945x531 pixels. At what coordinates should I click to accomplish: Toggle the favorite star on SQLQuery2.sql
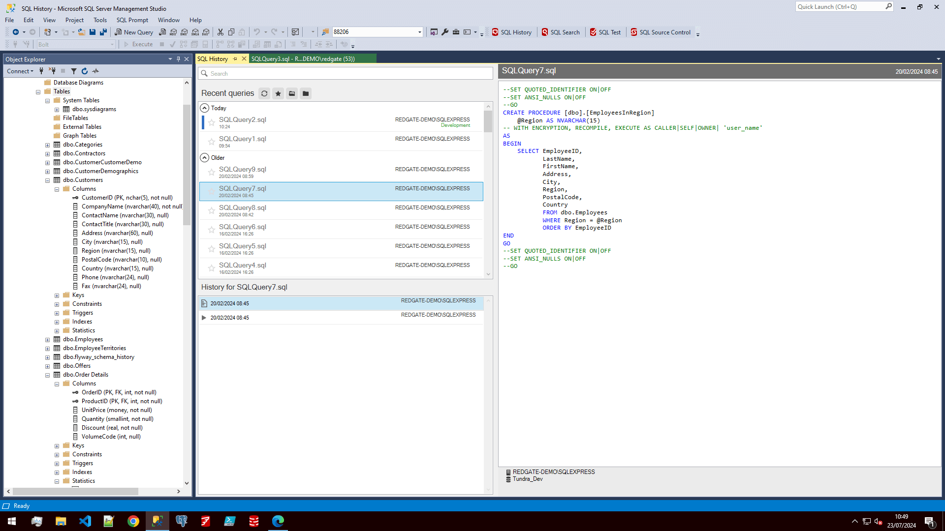click(212, 122)
